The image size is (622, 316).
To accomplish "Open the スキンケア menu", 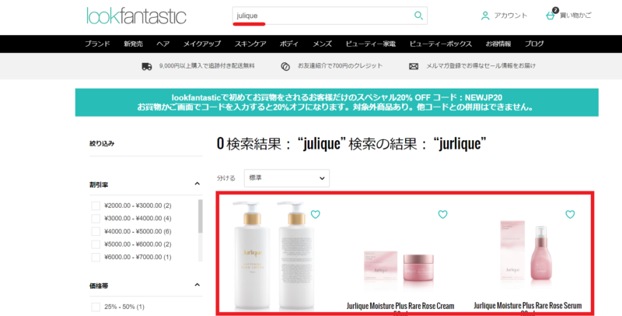I will point(250,44).
